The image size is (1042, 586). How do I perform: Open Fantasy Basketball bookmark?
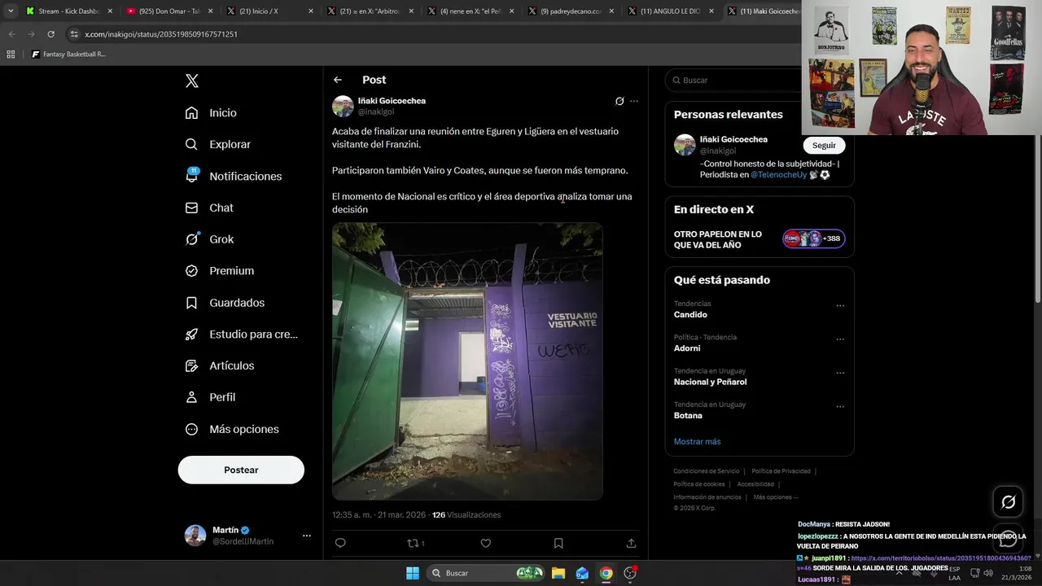[68, 55]
